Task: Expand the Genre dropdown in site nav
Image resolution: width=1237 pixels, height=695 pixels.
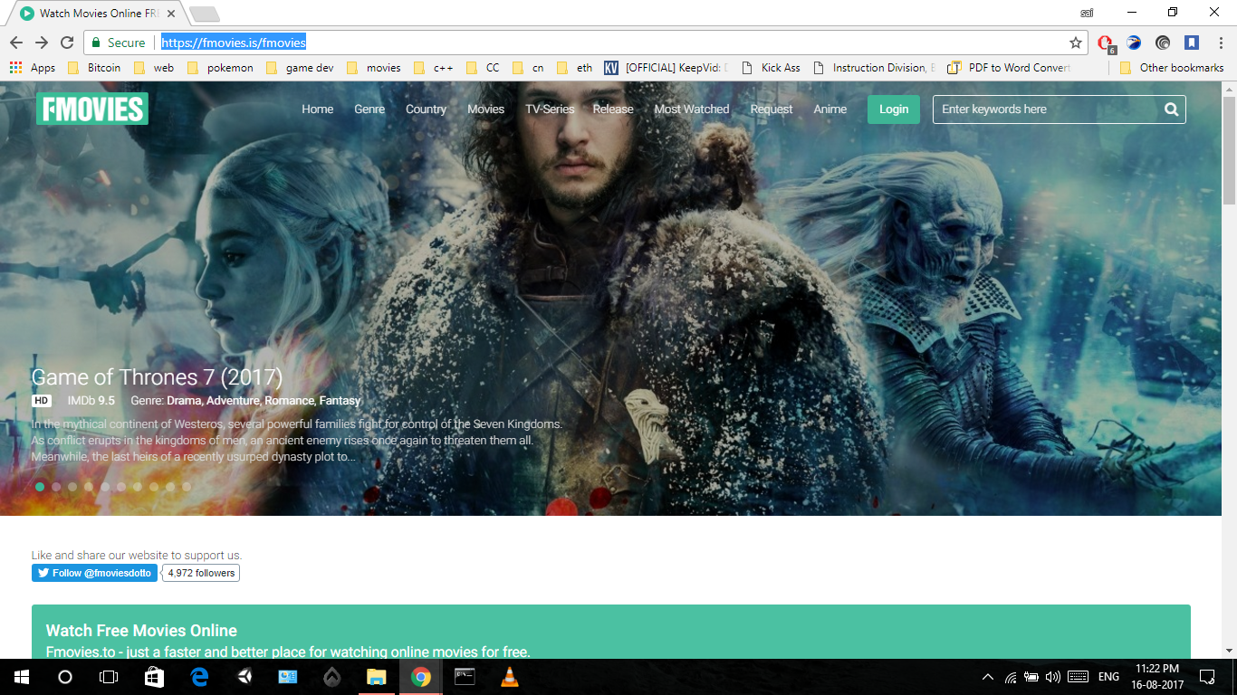Action: 369,109
